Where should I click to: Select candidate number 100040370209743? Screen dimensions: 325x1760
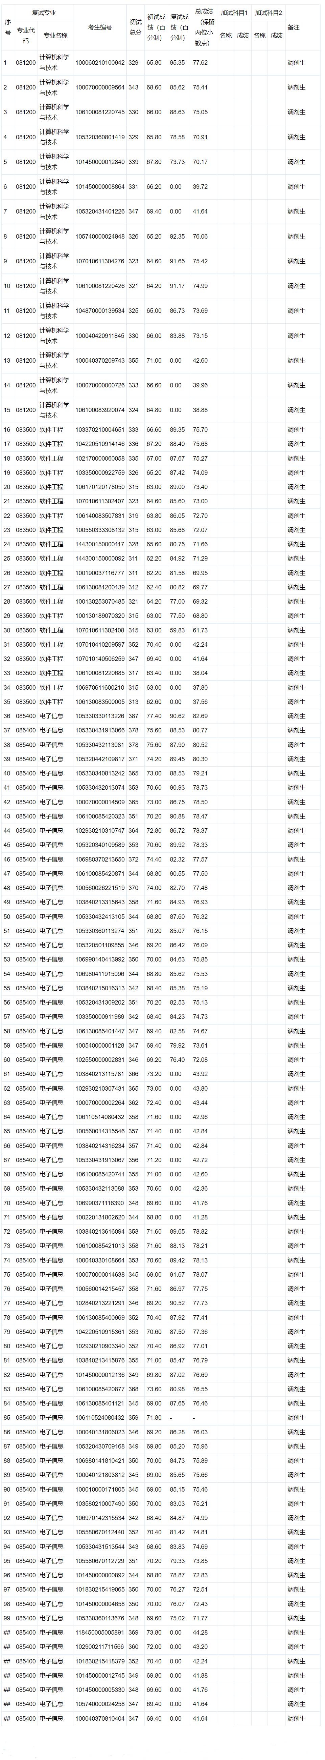coord(99,360)
